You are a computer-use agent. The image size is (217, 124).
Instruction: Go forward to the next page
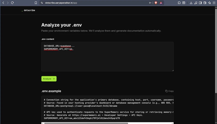coord(8,3)
